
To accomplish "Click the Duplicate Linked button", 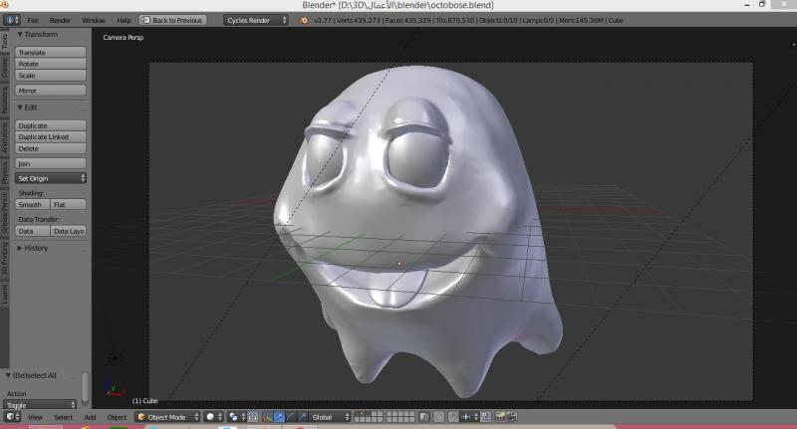I will pyautogui.click(x=51, y=137).
